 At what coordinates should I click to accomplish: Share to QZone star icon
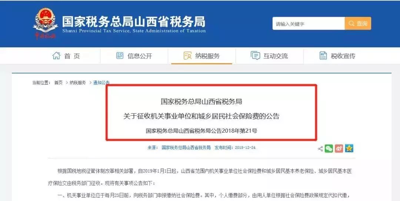[x=349, y=148]
